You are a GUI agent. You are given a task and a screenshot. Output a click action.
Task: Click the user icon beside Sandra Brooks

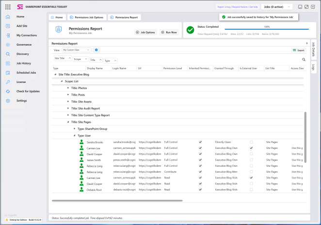(x=81, y=142)
